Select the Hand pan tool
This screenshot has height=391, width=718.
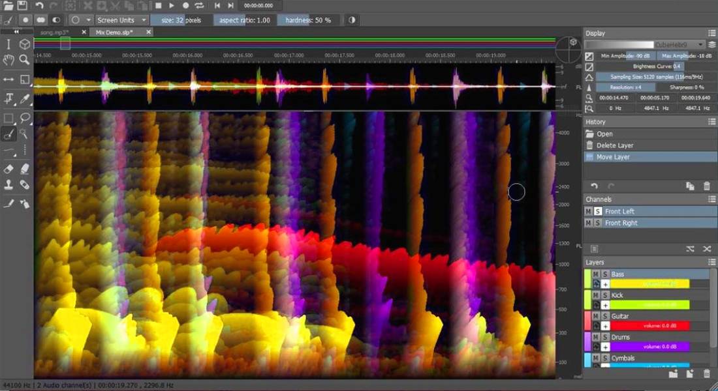point(9,60)
